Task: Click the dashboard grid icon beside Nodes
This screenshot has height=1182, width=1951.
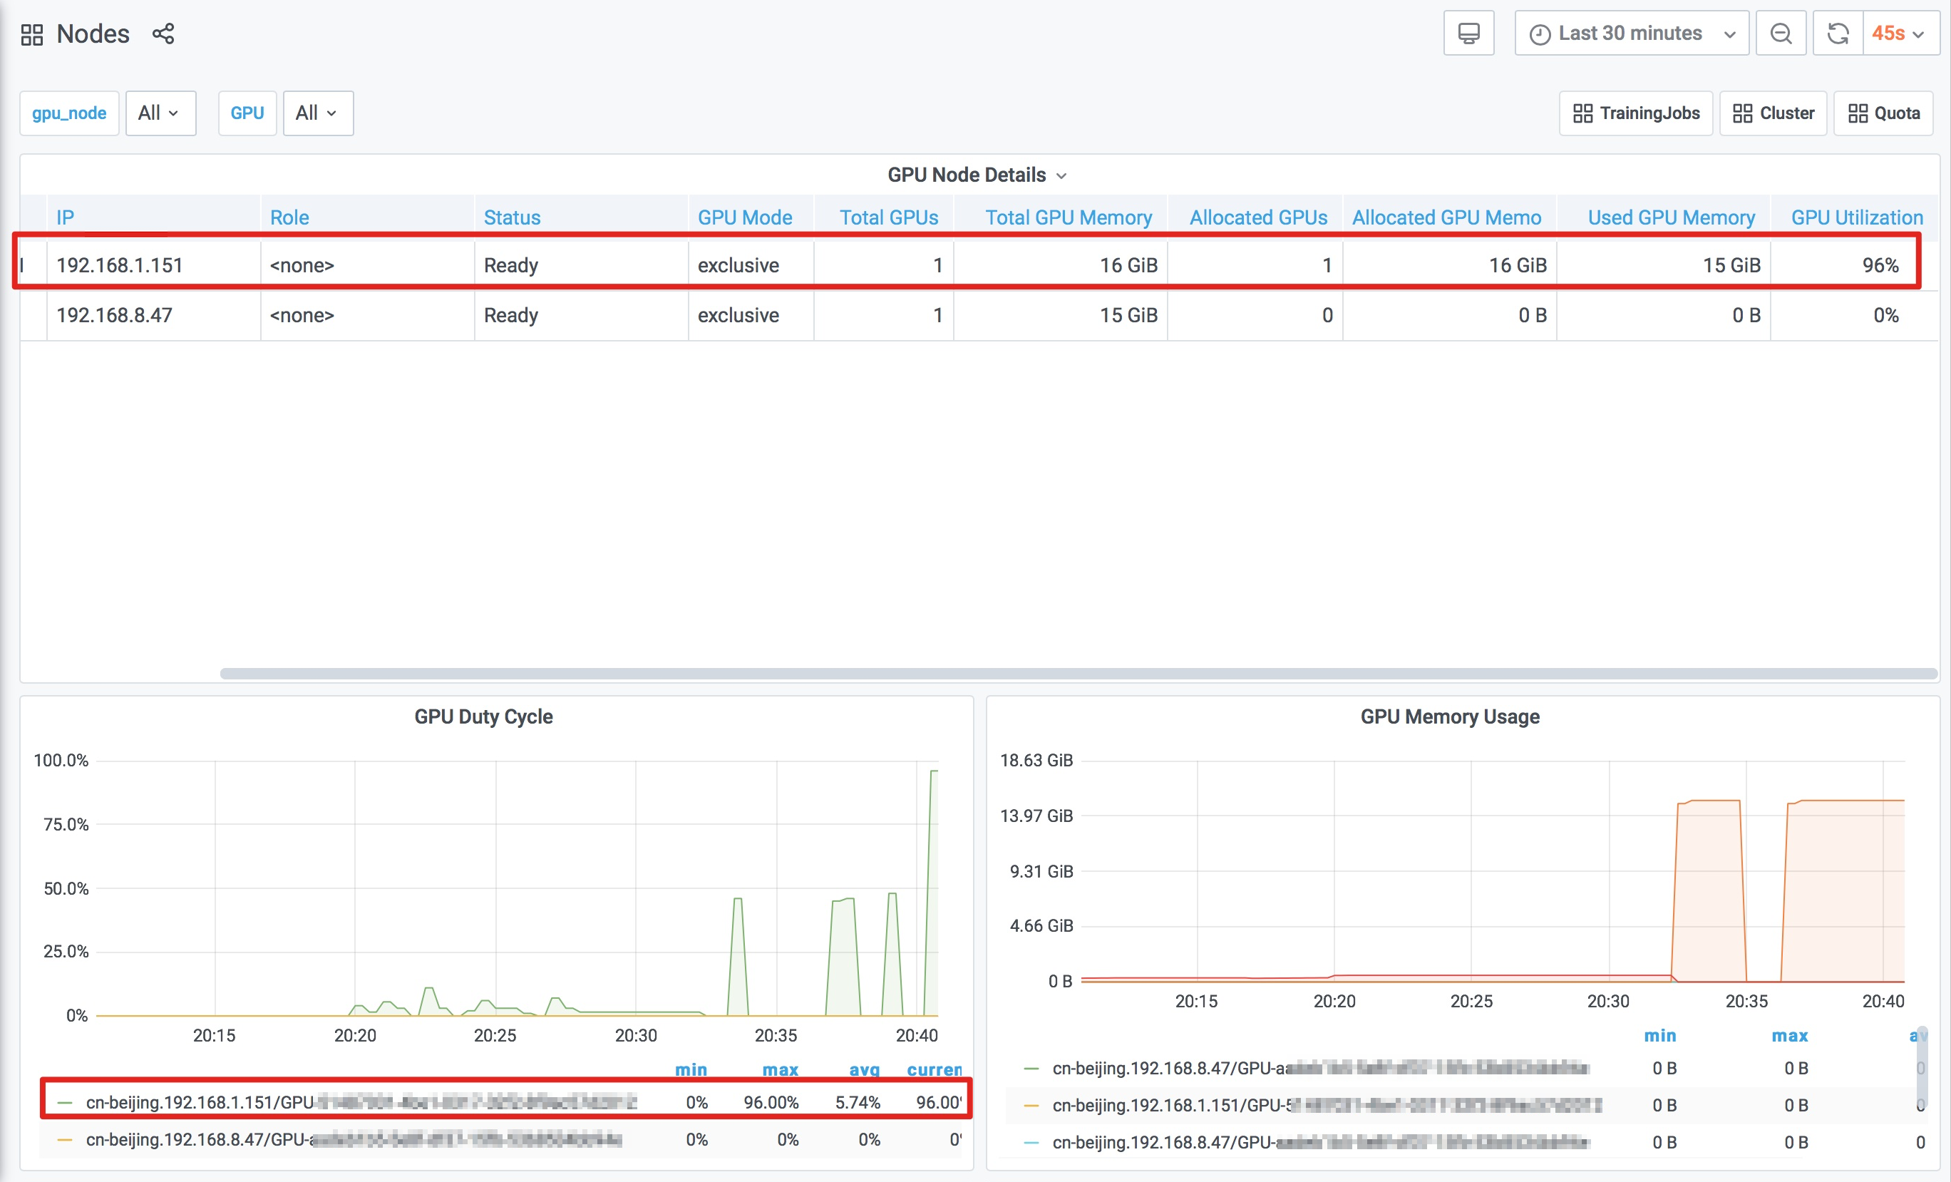Action: click(31, 34)
